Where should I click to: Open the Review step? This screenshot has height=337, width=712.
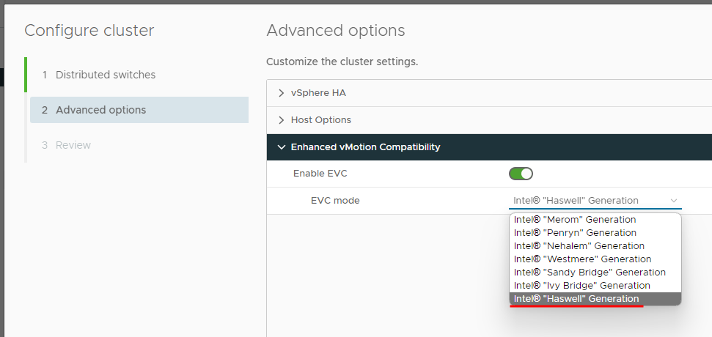(x=139, y=145)
